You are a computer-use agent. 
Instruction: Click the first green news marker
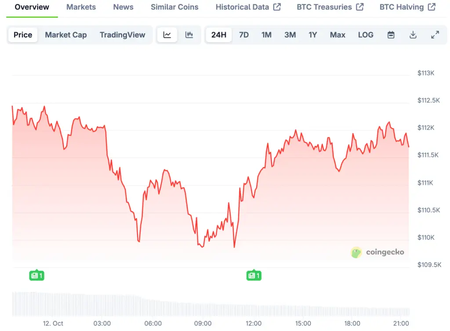[37, 276]
